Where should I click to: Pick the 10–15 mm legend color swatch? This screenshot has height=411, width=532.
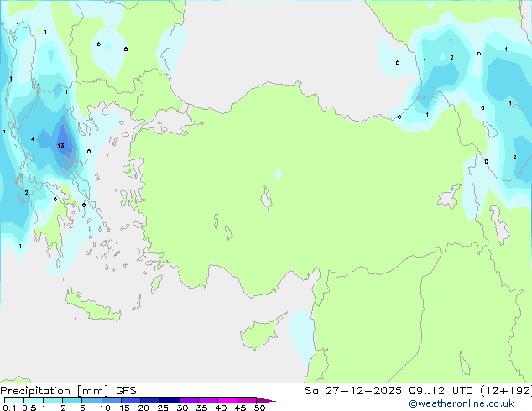111,400
